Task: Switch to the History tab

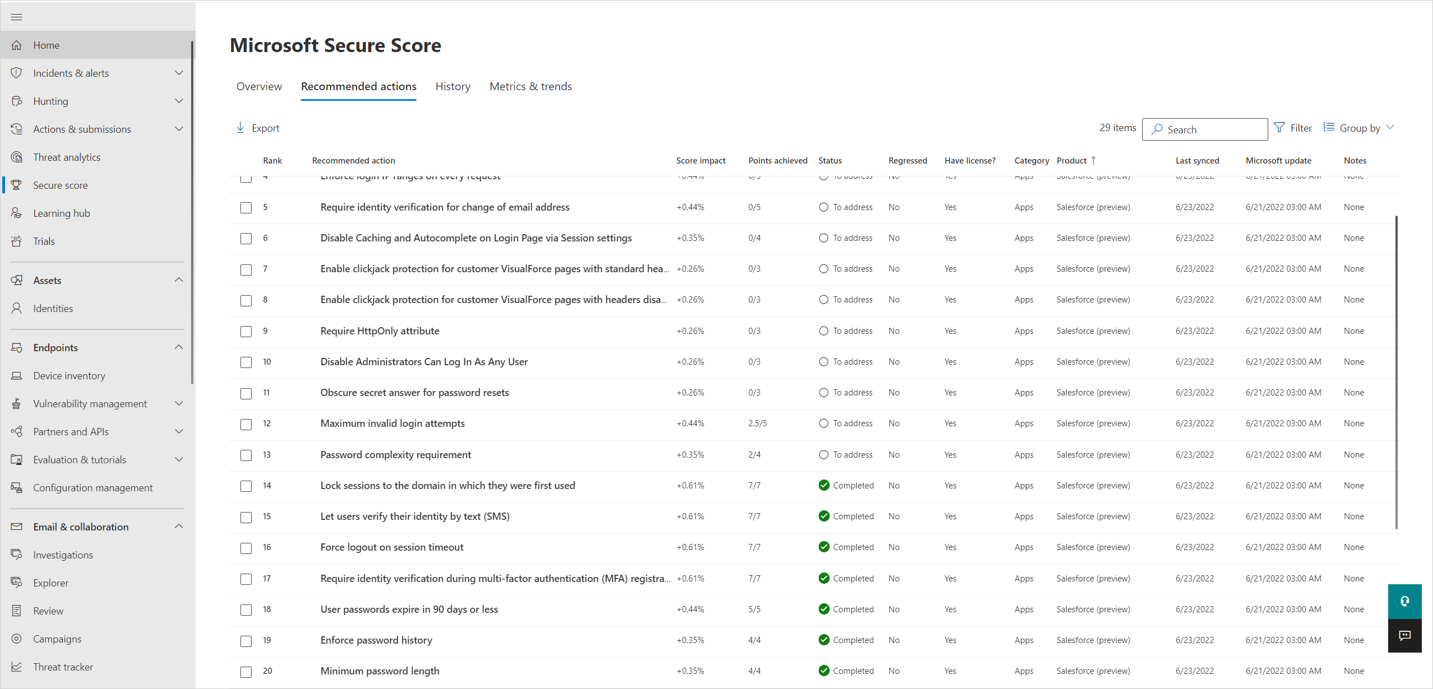Action: tap(453, 86)
